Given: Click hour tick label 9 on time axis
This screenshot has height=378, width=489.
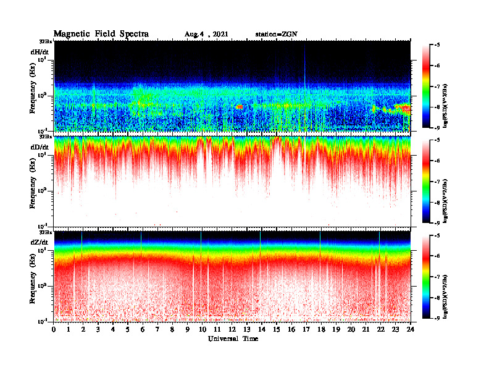Looking at the screenshot, I should (x=187, y=329).
